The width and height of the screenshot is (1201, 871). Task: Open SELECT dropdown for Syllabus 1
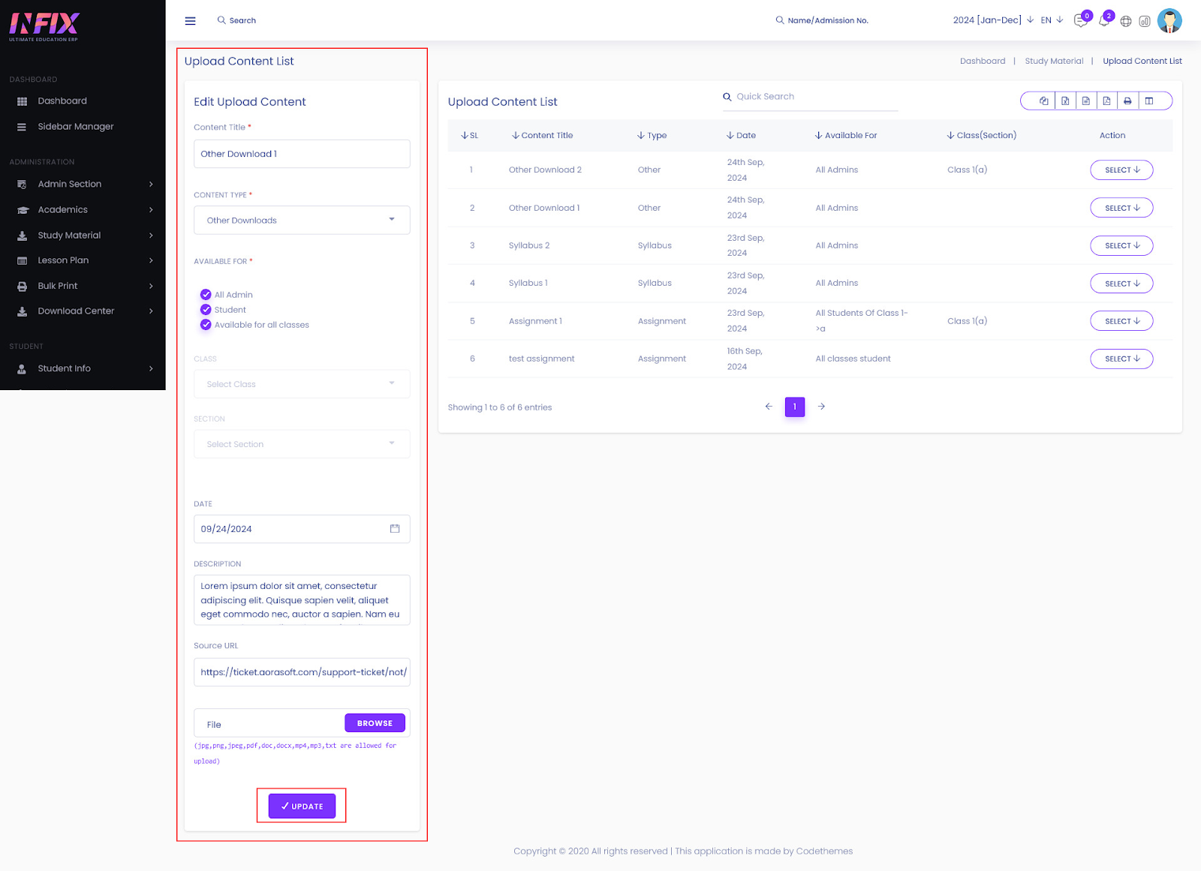(x=1121, y=284)
